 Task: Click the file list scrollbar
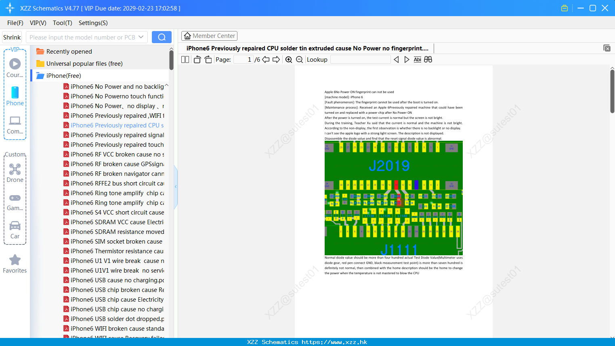point(171,60)
